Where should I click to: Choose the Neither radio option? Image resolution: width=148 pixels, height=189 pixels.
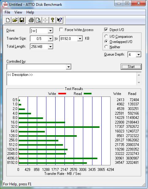coord(106,47)
